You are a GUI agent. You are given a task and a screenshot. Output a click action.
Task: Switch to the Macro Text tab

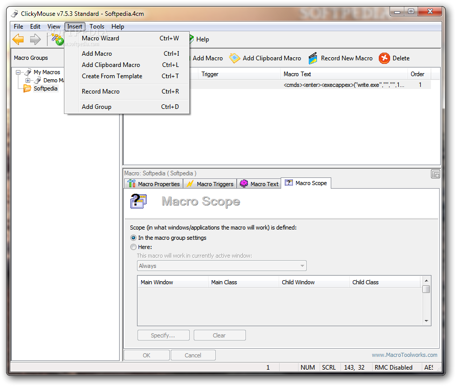259,184
